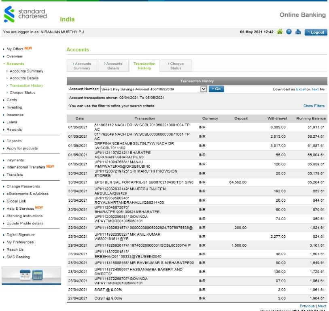Open My Preferences in sidebar
The image size is (329, 311).
click(20, 242)
